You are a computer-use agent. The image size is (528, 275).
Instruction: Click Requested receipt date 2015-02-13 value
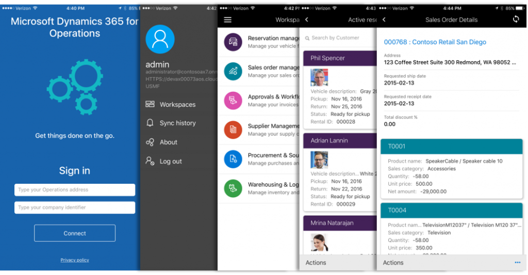399,104
